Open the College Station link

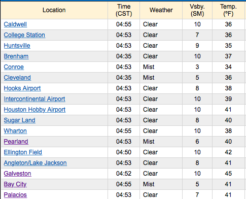24,35
